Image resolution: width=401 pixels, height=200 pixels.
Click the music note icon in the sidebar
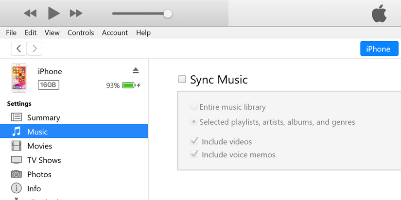(x=16, y=132)
